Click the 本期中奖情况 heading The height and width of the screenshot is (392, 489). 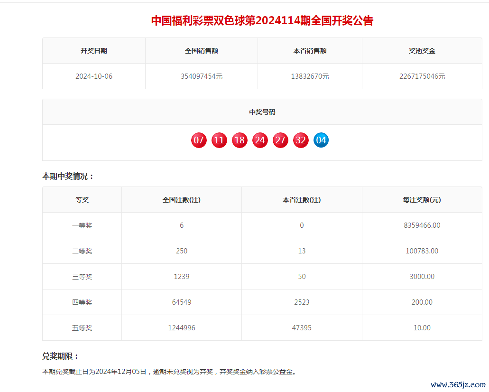point(68,177)
